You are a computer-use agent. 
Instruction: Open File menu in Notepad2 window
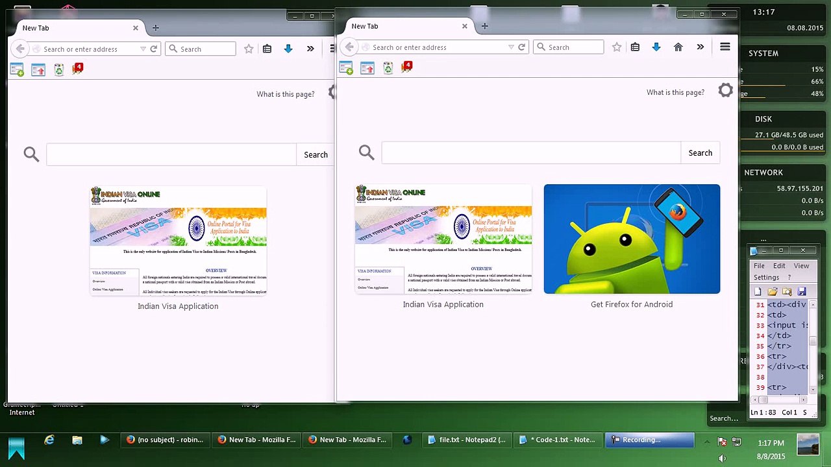pos(759,266)
